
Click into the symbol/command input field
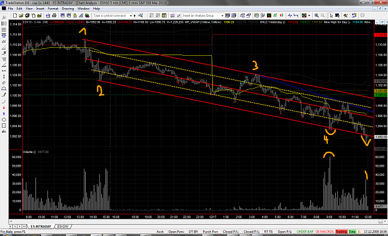pyautogui.click(x=112, y=15)
